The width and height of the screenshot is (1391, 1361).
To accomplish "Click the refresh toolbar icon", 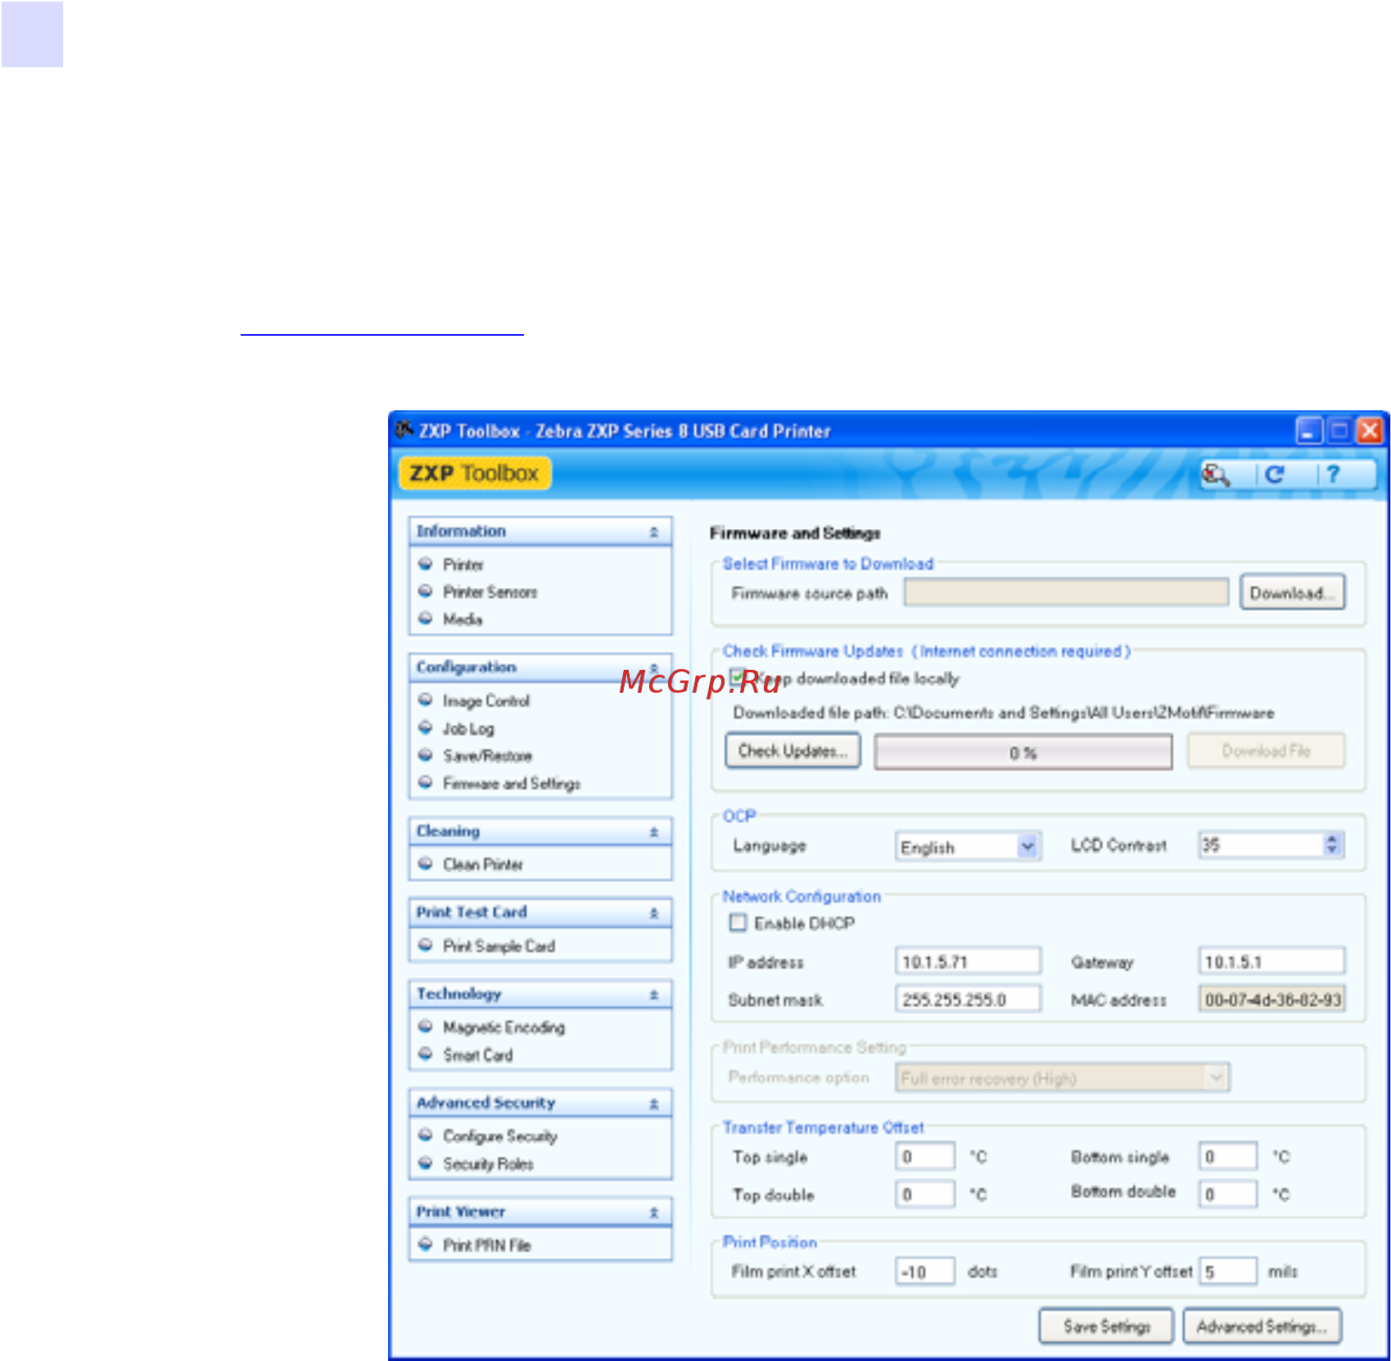I will point(1274,474).
